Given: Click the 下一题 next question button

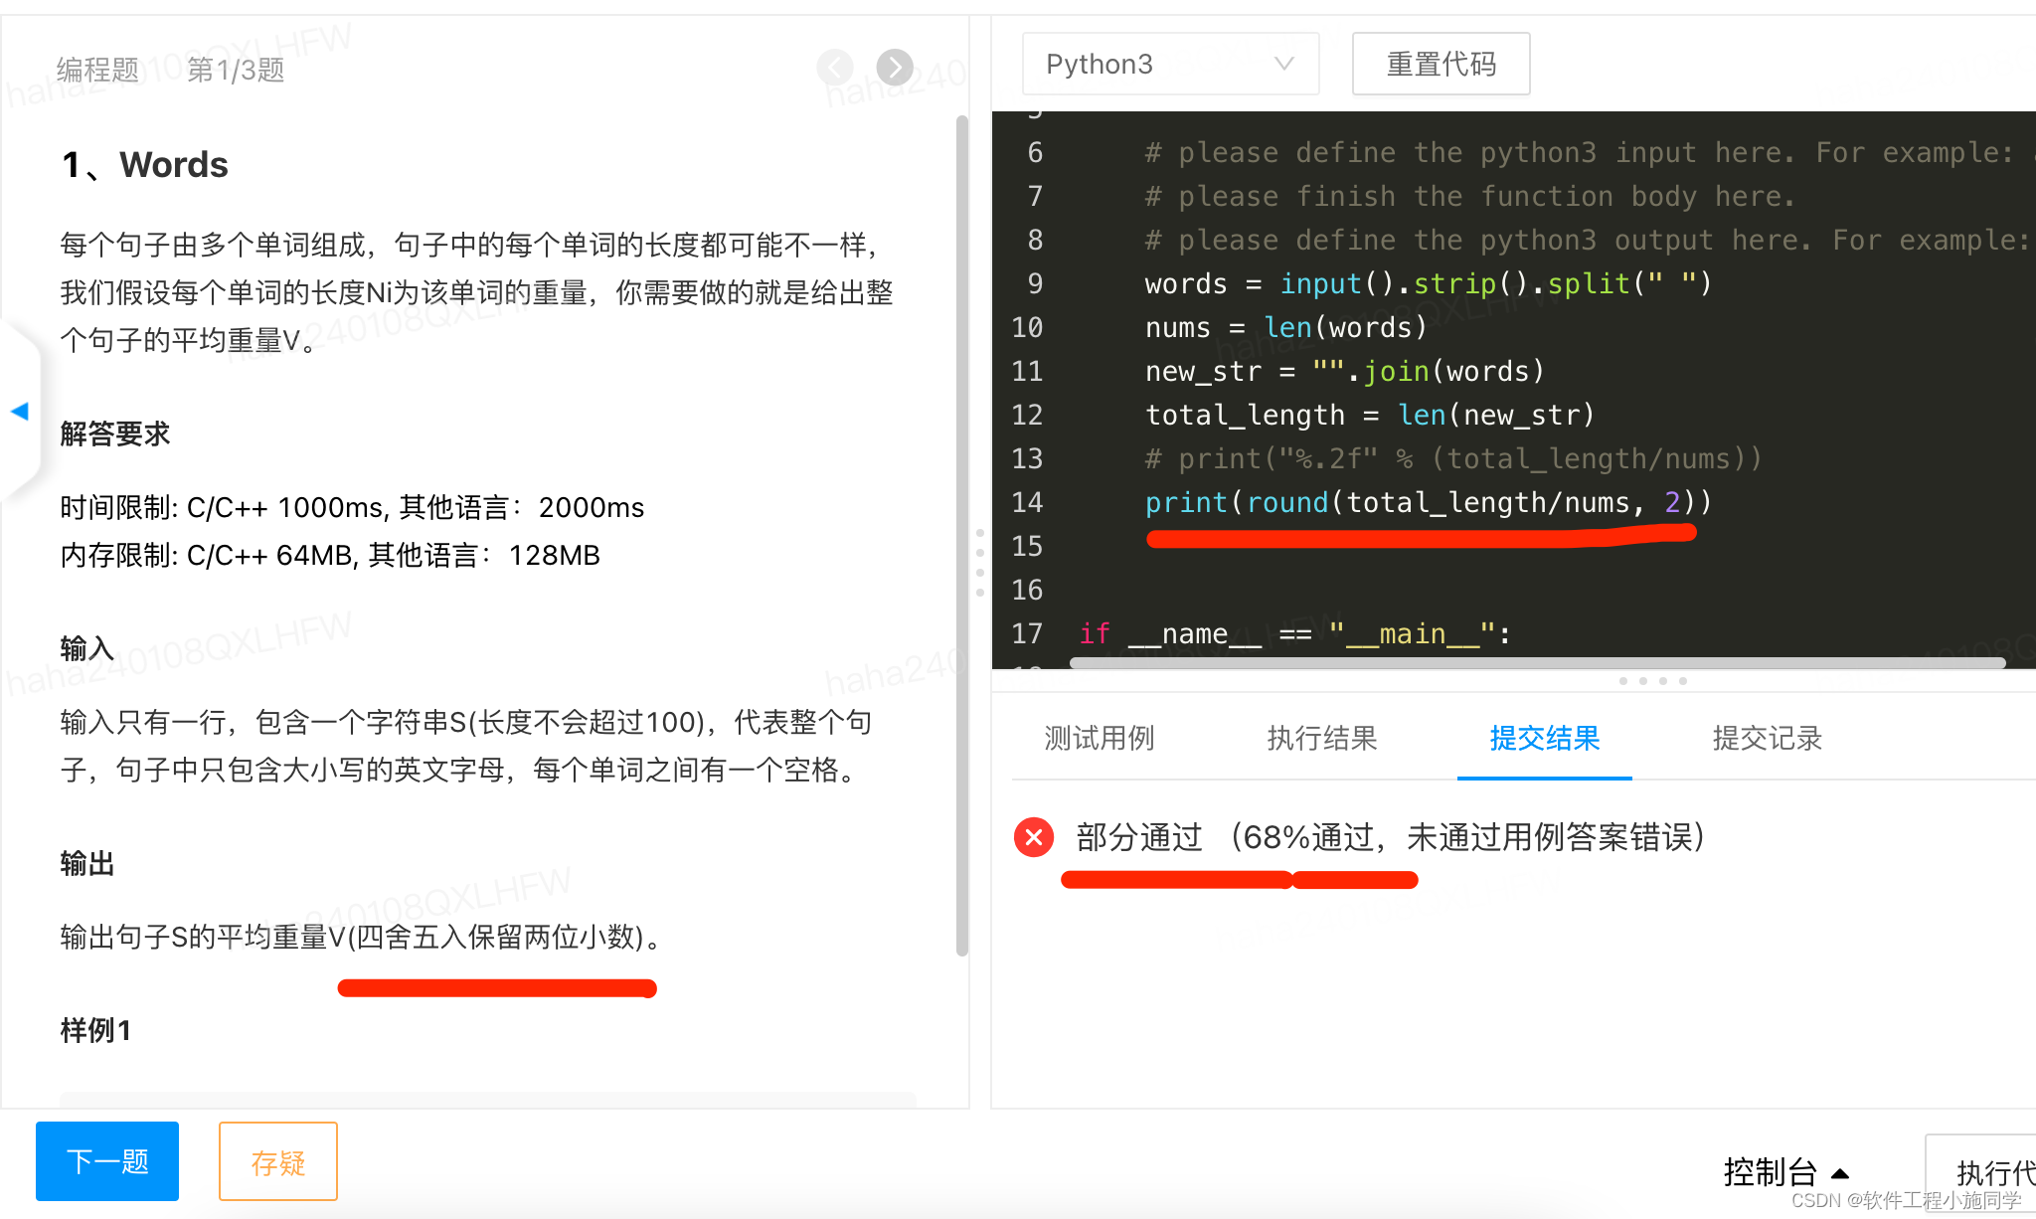Looking at the screenshot, I should click(106, 1160).
